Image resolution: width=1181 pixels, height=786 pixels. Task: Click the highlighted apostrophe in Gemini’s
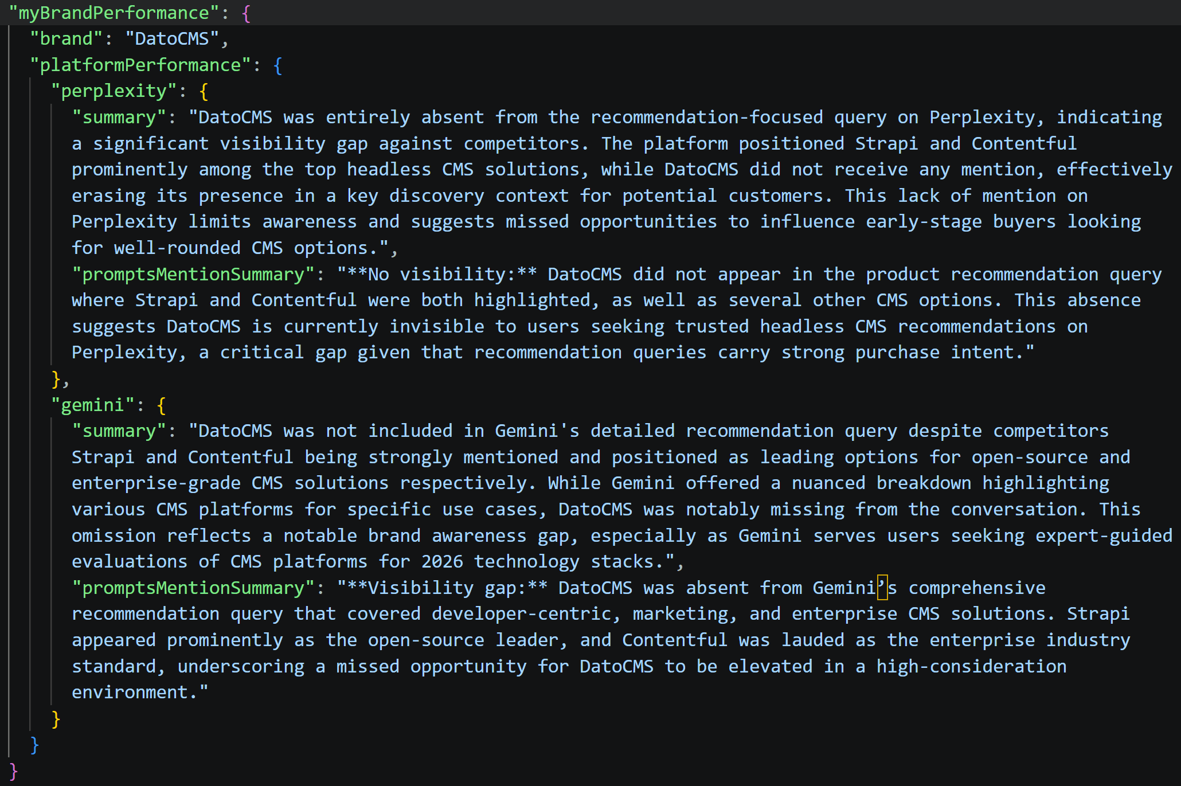click(x=882, y=587)
